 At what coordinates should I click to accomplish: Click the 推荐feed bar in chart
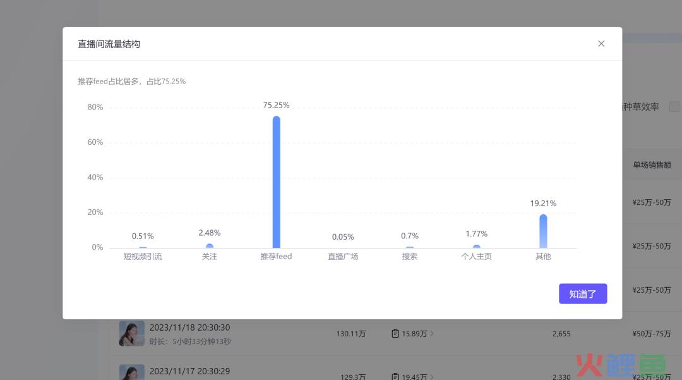click(x=276, y=182)
